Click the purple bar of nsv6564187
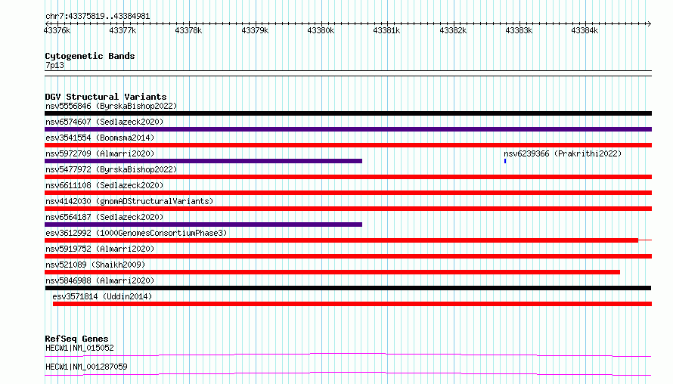673x384 pixels. (203, 225)
